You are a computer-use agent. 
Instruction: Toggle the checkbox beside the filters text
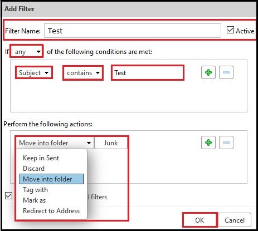[x=8, y=196]
